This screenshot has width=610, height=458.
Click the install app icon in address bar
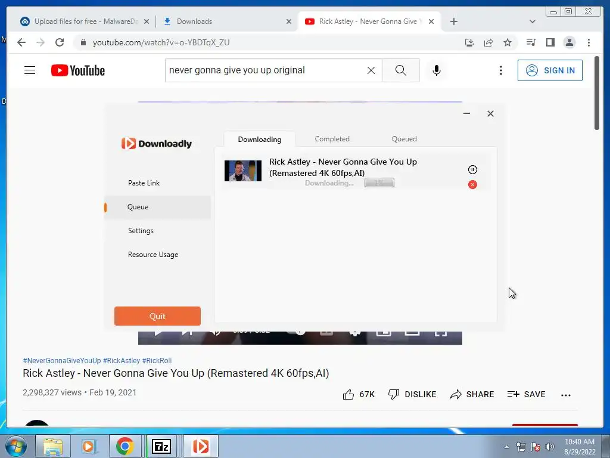[x=469, y=42]
